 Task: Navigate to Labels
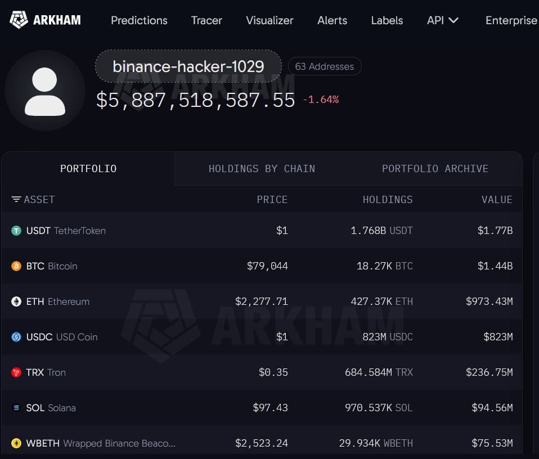(387, 20)
